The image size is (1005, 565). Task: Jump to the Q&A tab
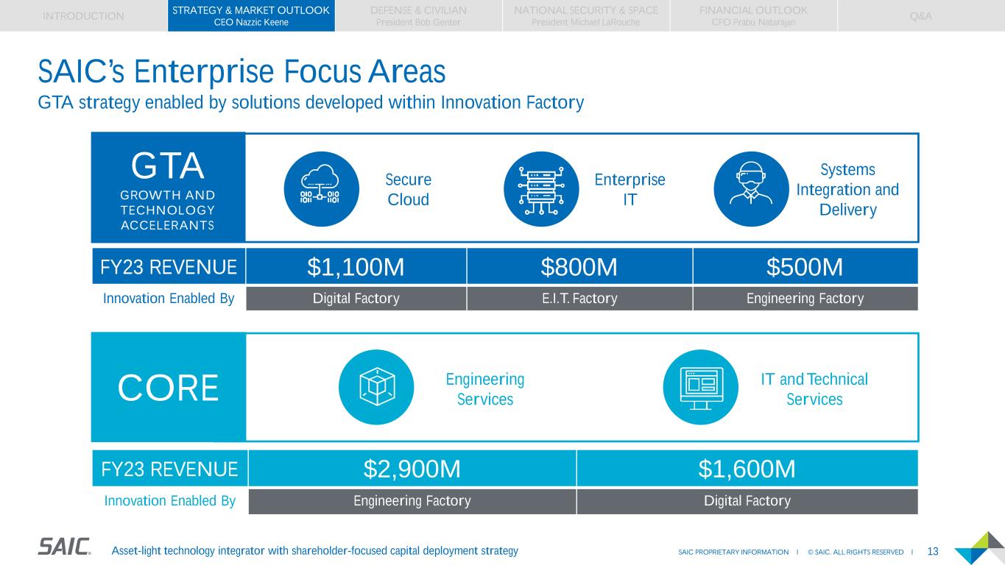[x=921, y=15]
